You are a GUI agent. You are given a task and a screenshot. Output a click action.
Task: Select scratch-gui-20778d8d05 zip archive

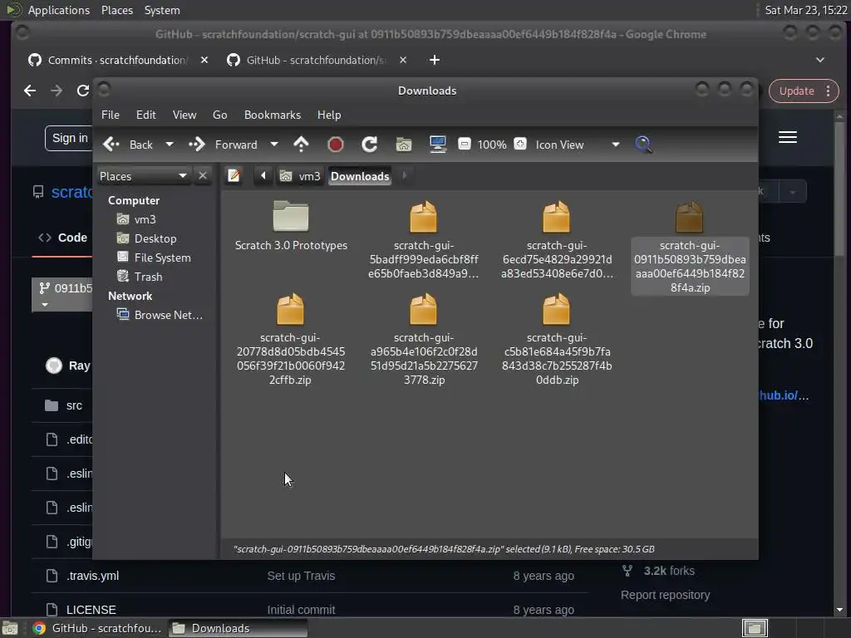point(290,339)
